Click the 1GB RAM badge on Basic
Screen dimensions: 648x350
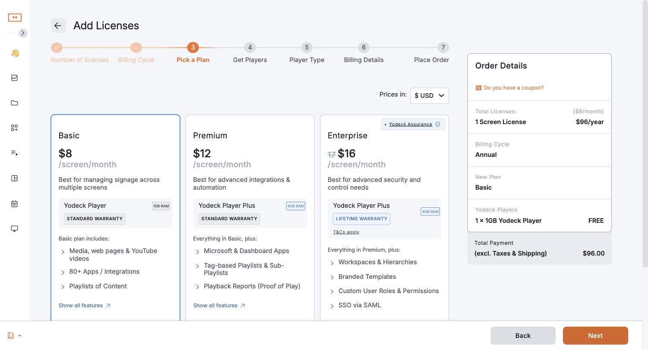161,206
